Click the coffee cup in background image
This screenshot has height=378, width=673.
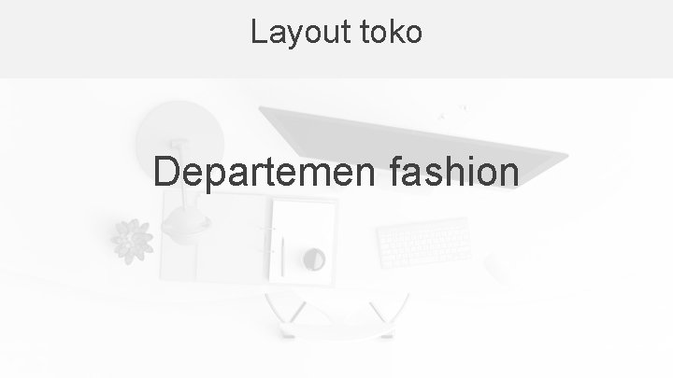[314, 259]
